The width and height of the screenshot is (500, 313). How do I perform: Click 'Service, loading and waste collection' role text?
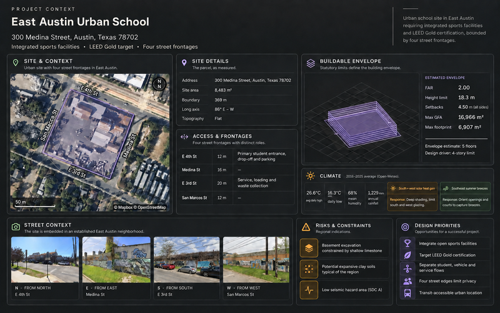pyautogui.click(x=257, y=183)
